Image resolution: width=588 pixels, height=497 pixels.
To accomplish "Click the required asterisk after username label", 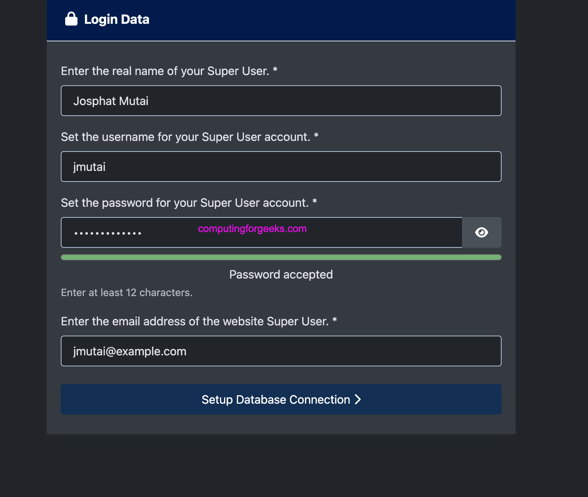I will [316, 136].
